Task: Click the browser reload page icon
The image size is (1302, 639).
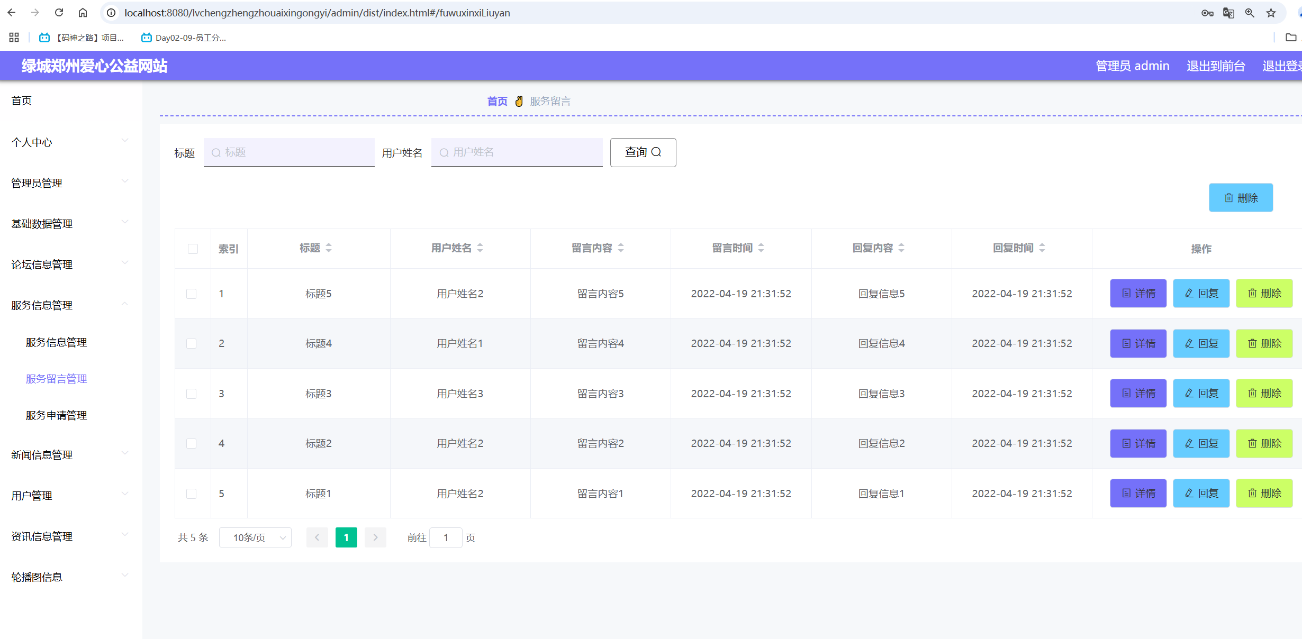Action: click(x=59, y=13)
